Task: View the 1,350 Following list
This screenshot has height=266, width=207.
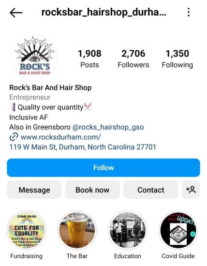Action: point(177,59)
